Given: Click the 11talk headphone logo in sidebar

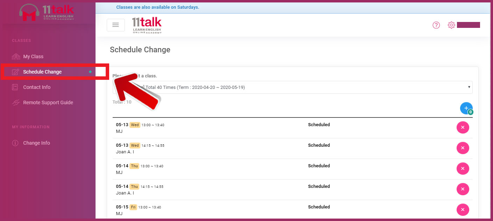Looking at the screenshot, I should pos(47,13).
